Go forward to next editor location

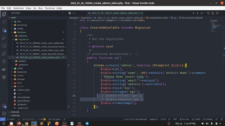pos(198,13)
